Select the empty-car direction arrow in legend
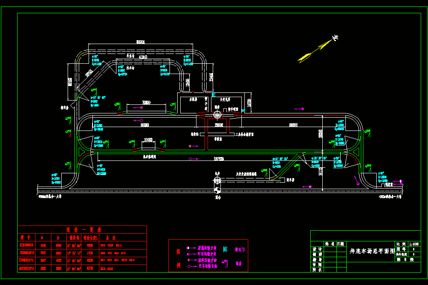This screenshot has width=428, height=285. [192, 266]
